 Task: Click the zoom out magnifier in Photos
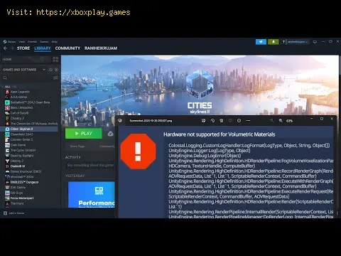tap(271, 121)
